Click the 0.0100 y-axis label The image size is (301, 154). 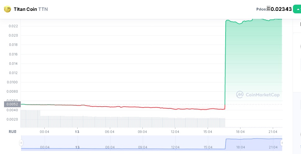tap(12, 82)
